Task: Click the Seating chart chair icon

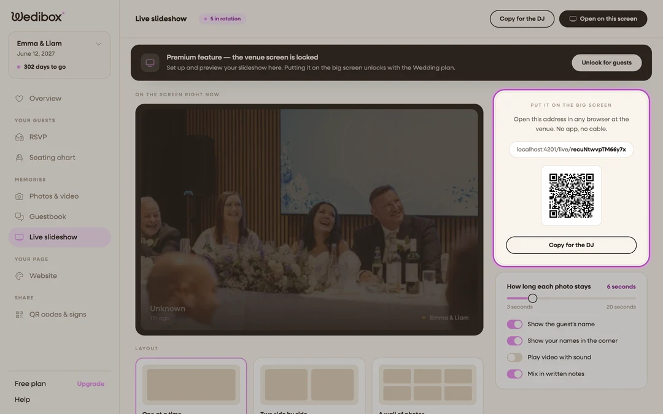Action: 20,158
